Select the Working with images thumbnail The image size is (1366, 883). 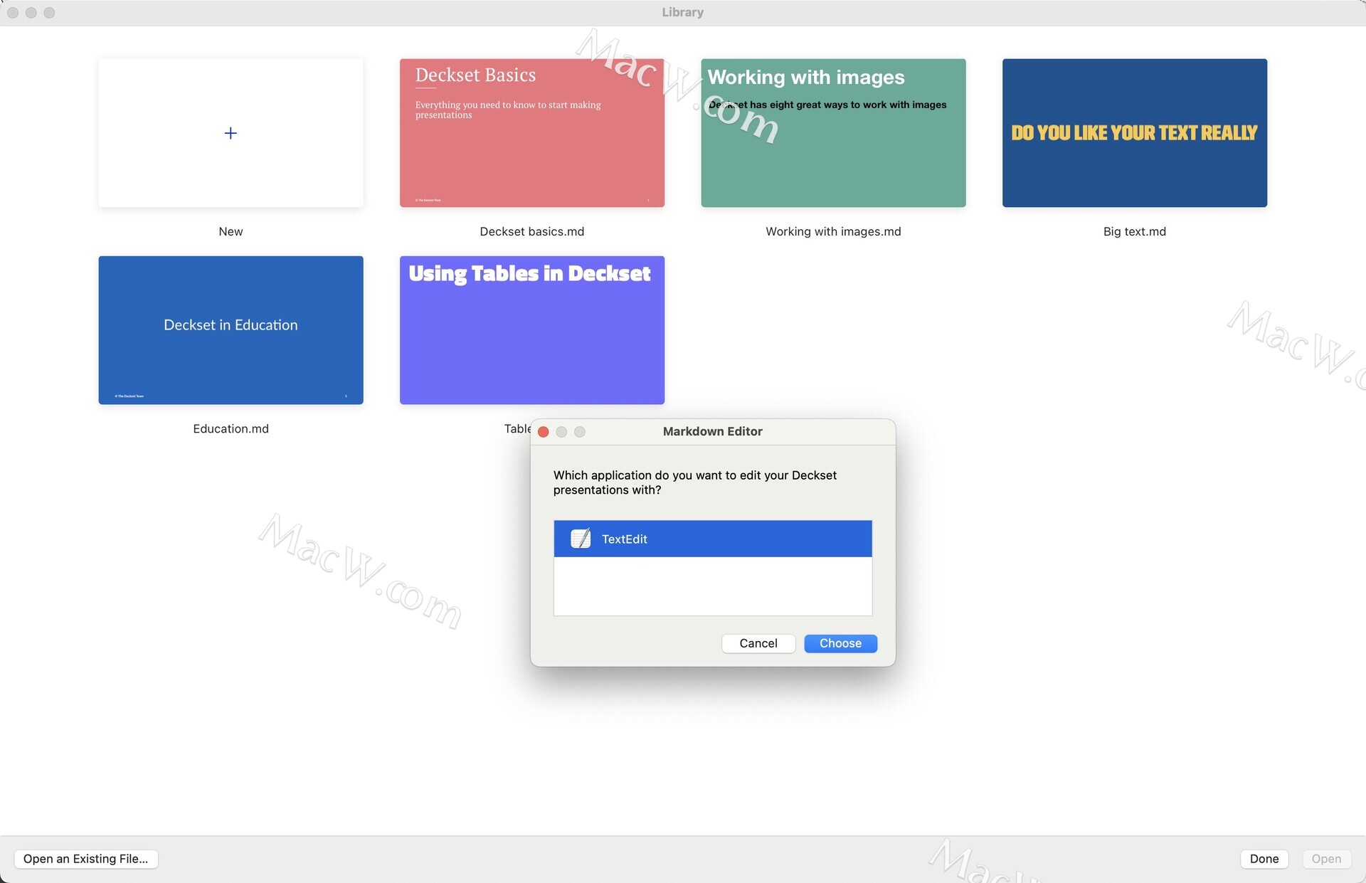833,133
